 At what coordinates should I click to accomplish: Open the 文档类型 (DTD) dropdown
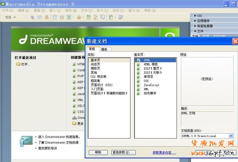231,136
